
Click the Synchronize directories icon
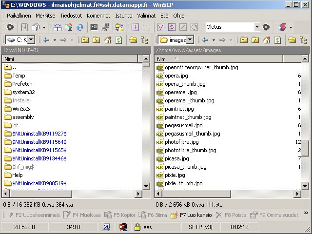point(119,27)
